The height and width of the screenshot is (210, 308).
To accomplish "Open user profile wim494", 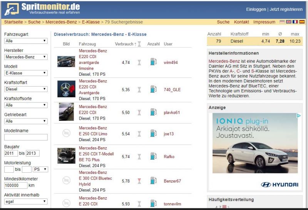I will (x=171, y=62).
